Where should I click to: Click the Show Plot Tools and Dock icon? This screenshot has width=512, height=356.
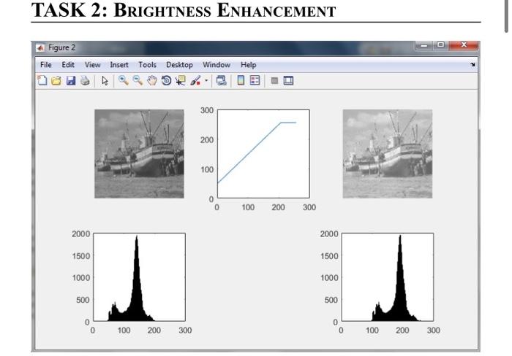click(x=288, y=80)
